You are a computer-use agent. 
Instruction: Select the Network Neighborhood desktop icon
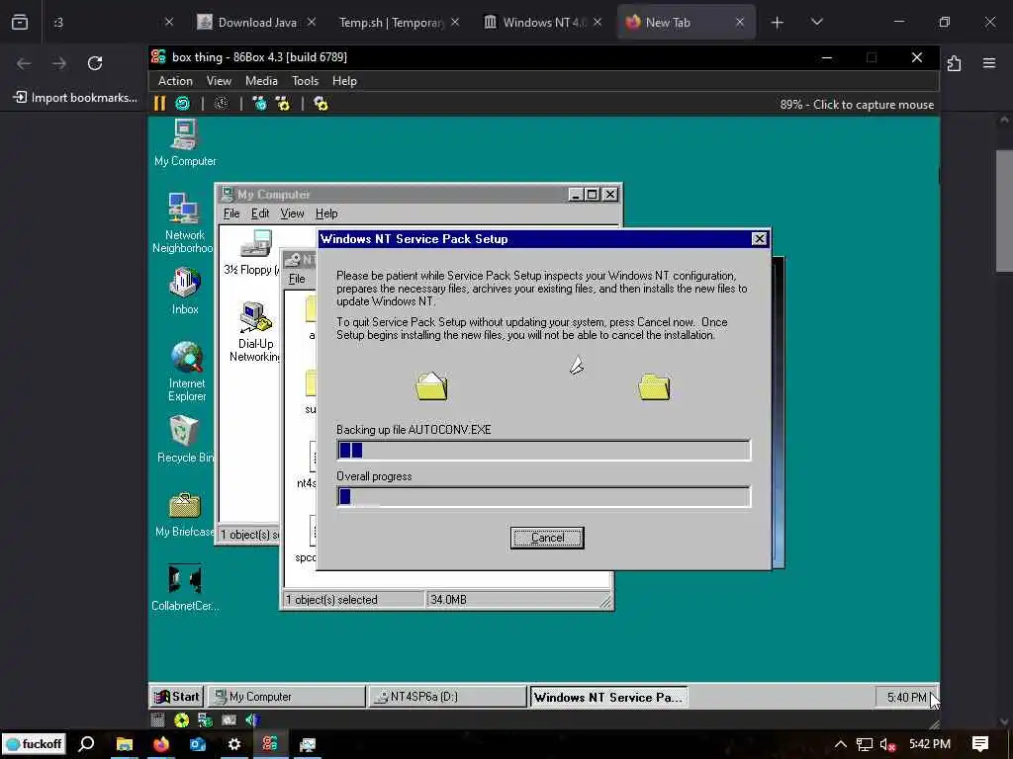click(183, 222)
